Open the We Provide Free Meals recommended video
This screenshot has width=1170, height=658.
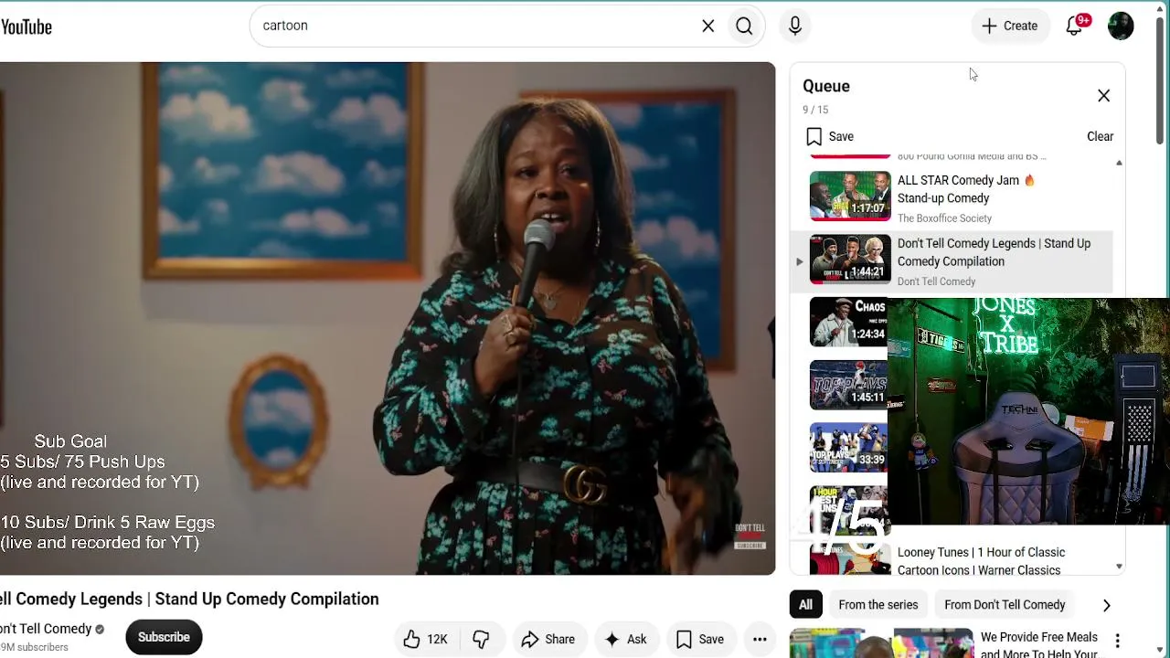[x=1038, y=645]
